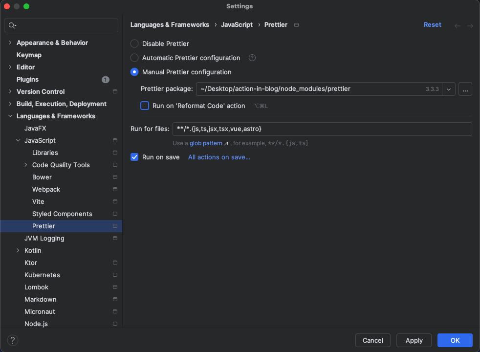Click the Run for files pattern field

[322, 129]
